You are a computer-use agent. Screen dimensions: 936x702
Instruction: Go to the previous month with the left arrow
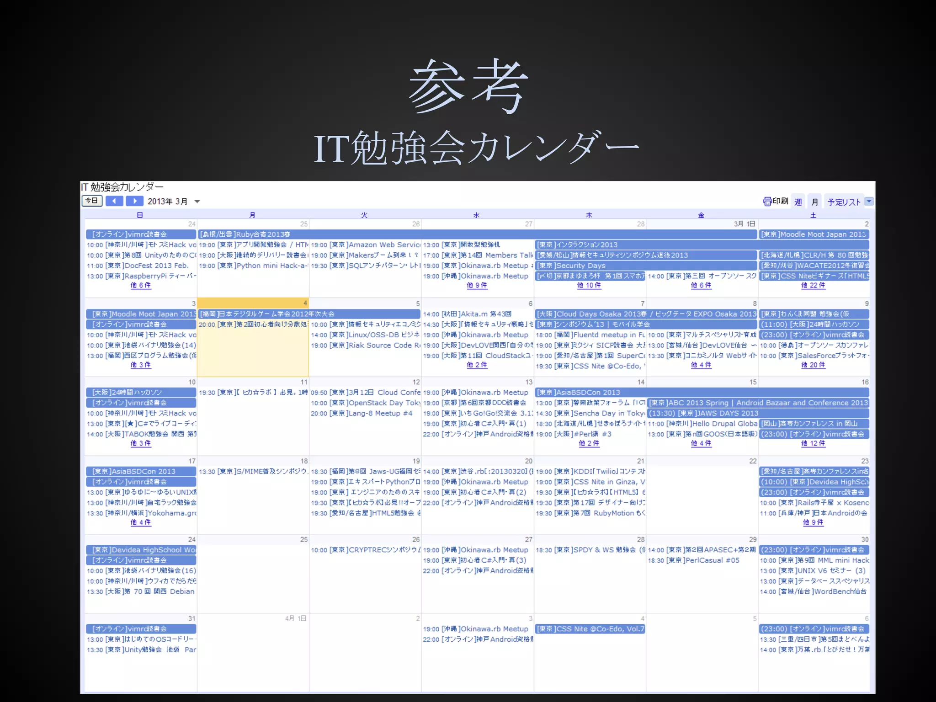click(x=114, y=201)
